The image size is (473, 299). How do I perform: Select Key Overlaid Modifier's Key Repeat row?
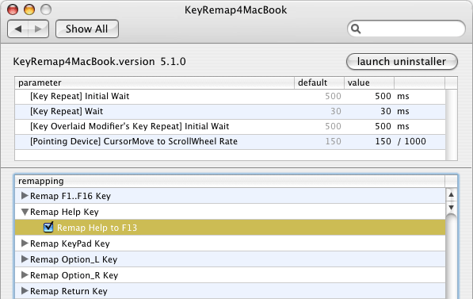click(x=231, y=127)
